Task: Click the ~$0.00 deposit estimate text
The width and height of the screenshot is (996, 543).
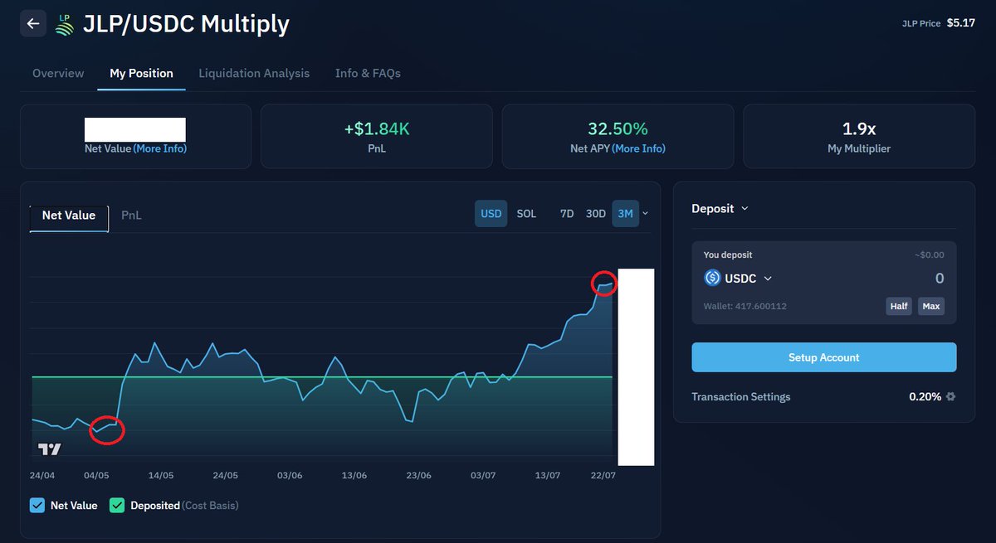Action: (x=930, y=255)
